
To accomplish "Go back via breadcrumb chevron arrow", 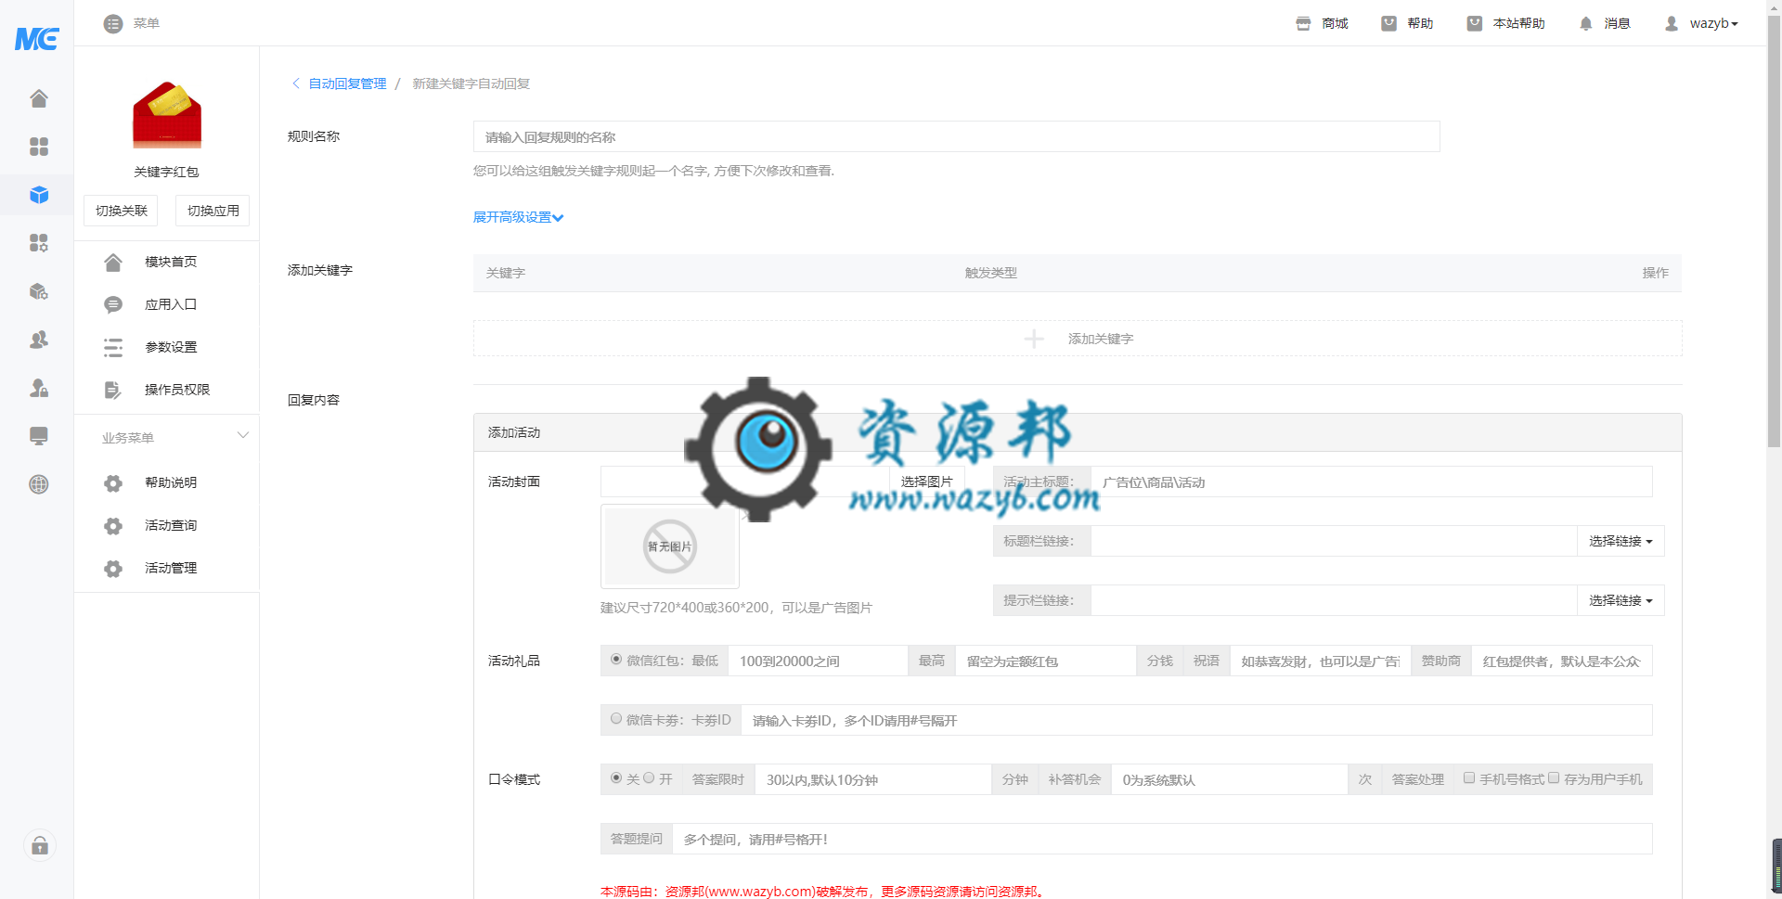I will coord(296,83).
